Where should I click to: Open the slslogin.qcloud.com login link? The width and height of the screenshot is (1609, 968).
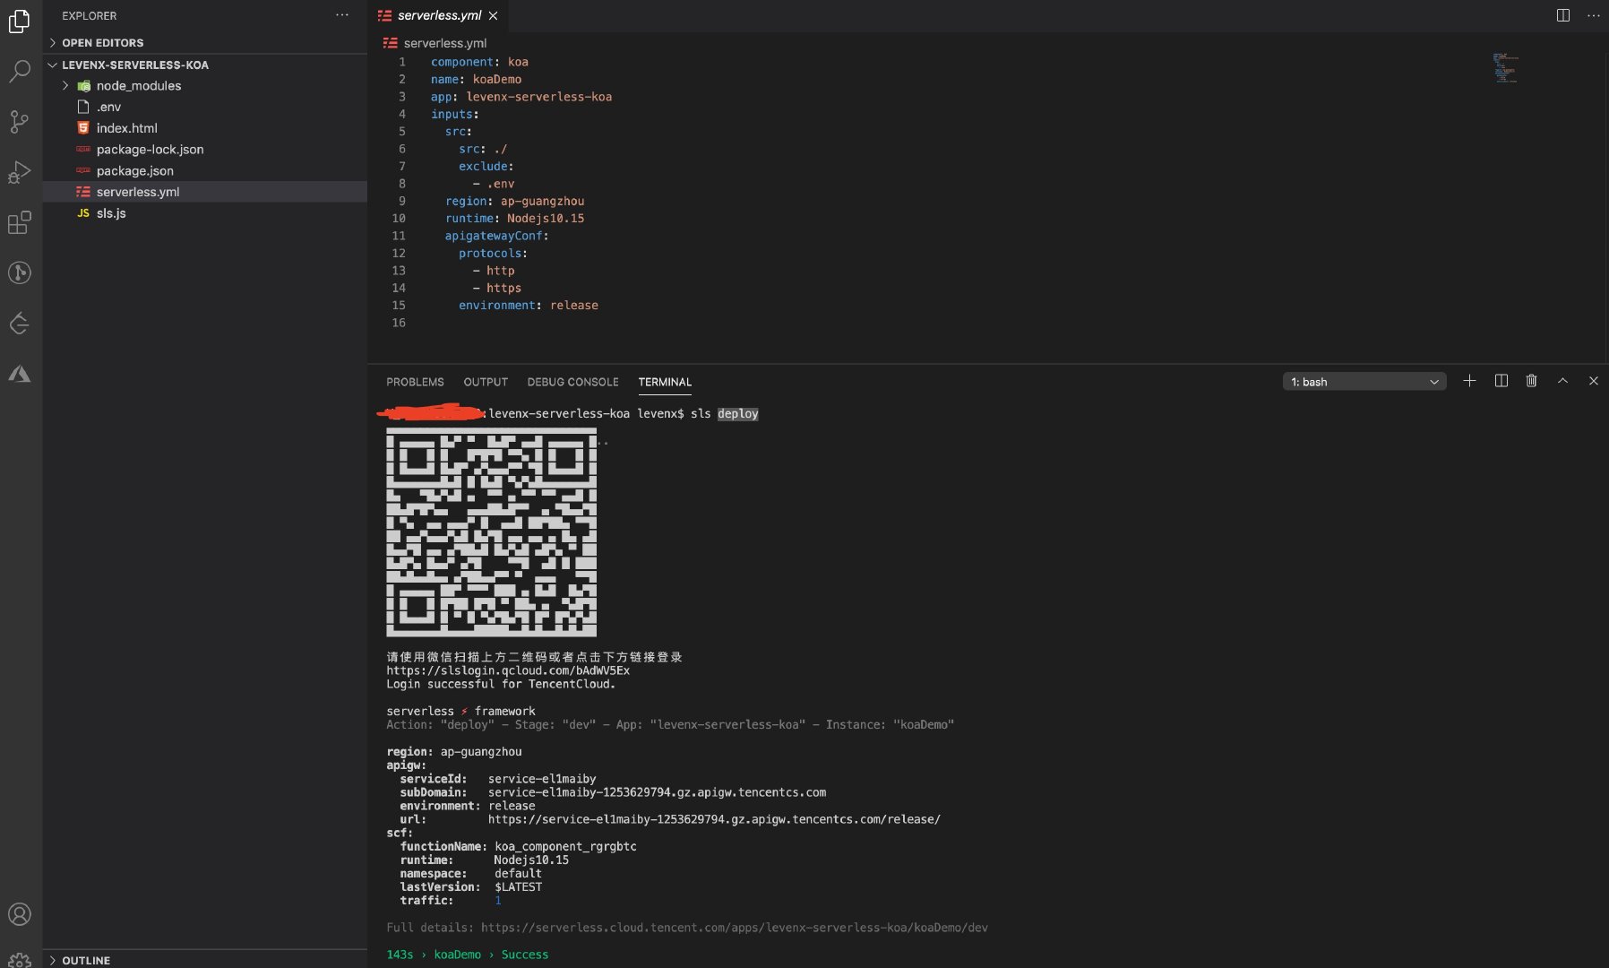click(x=508, y=670)
